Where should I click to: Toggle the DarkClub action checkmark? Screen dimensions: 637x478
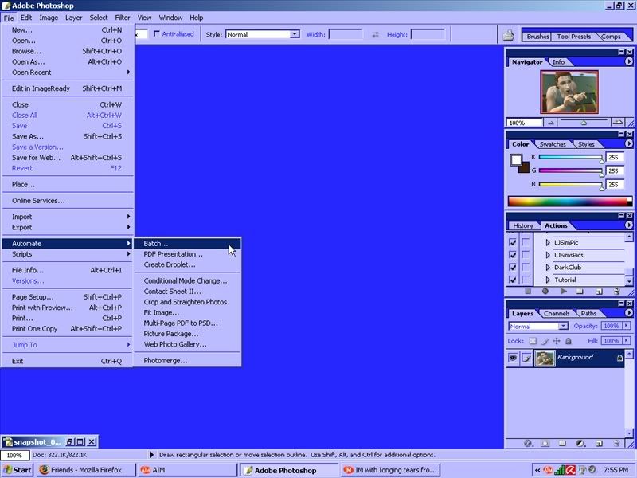click(513, 267)
